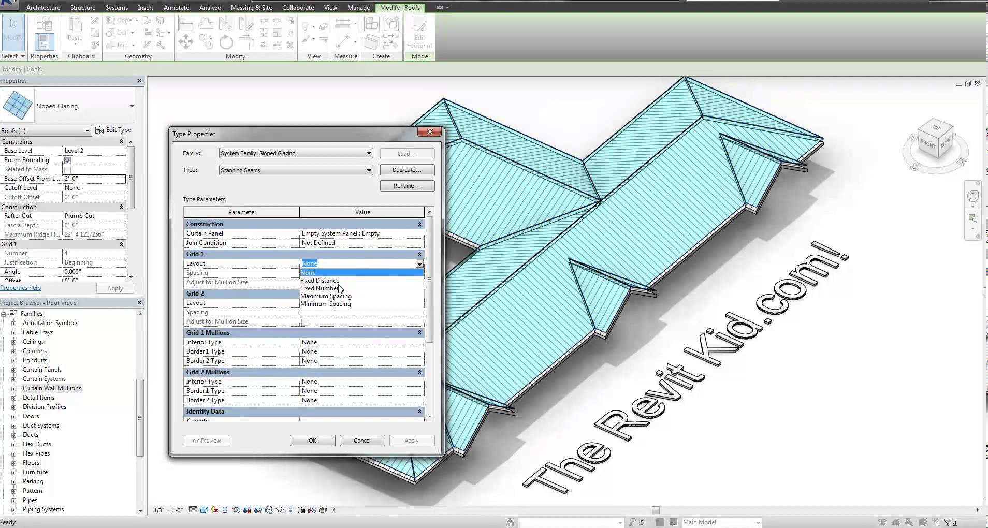Image resolution: width=988 pixels, height=528 pixels.
Task: Select the Align tool
Action: point(185,24)
